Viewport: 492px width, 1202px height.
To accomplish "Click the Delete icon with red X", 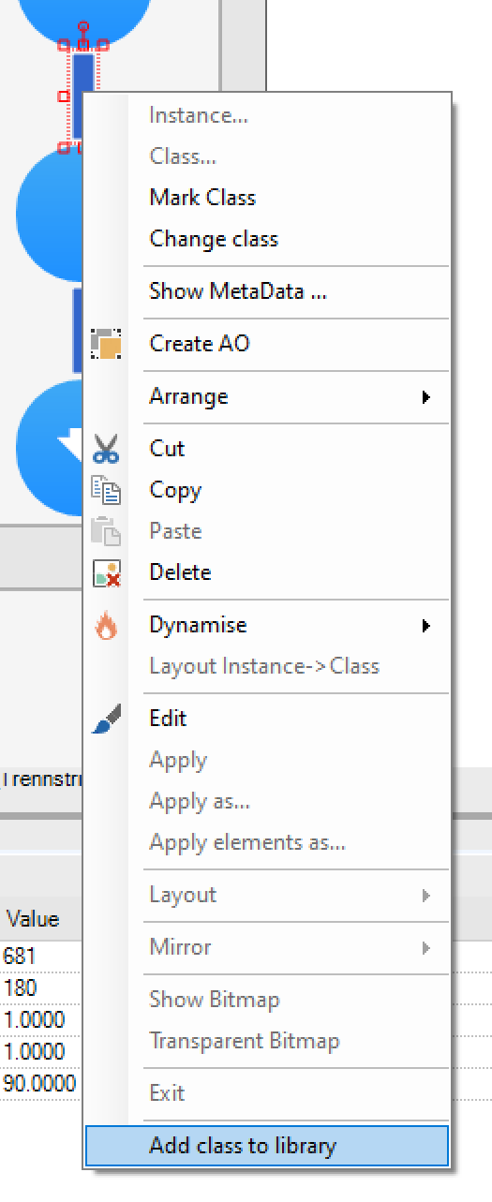I will coord(106,572).
